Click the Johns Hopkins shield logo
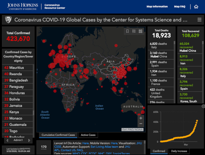Screen dimensions: 205x155 tap(8, 20)
